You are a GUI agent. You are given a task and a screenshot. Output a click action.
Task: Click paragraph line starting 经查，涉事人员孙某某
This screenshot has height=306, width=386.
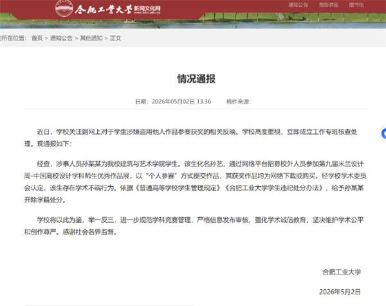pos(200,164)
